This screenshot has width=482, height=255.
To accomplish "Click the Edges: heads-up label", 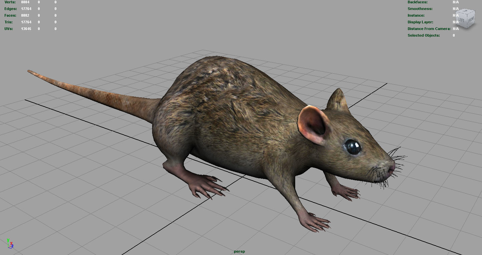I will point(11,9).
